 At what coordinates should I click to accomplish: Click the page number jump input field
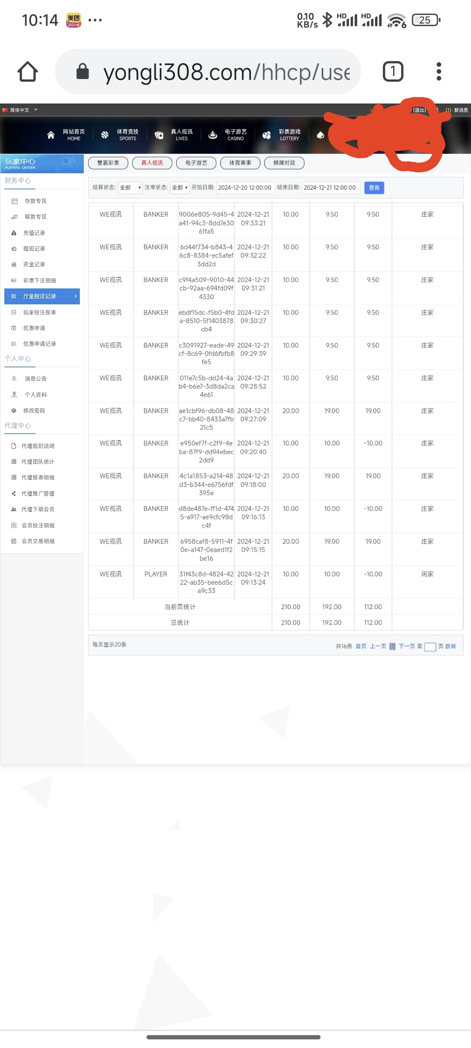(430, 647)
